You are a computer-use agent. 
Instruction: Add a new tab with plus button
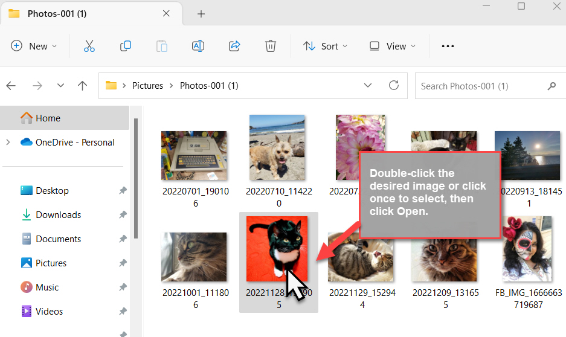201,14
